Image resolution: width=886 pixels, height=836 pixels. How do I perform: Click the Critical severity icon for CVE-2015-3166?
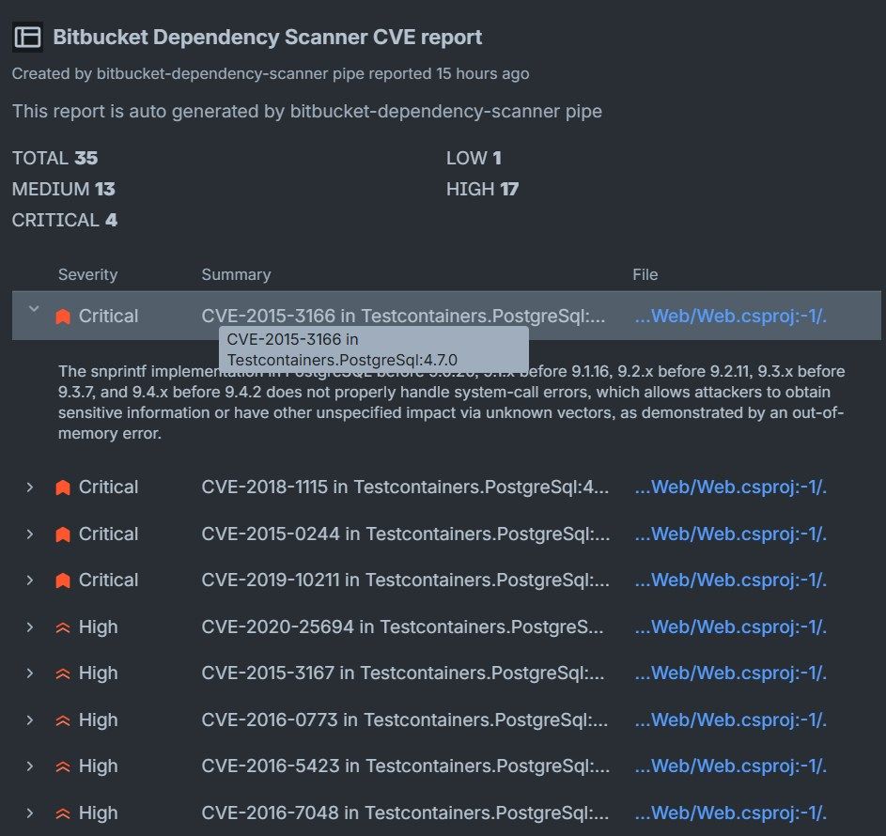click(63, 317)
